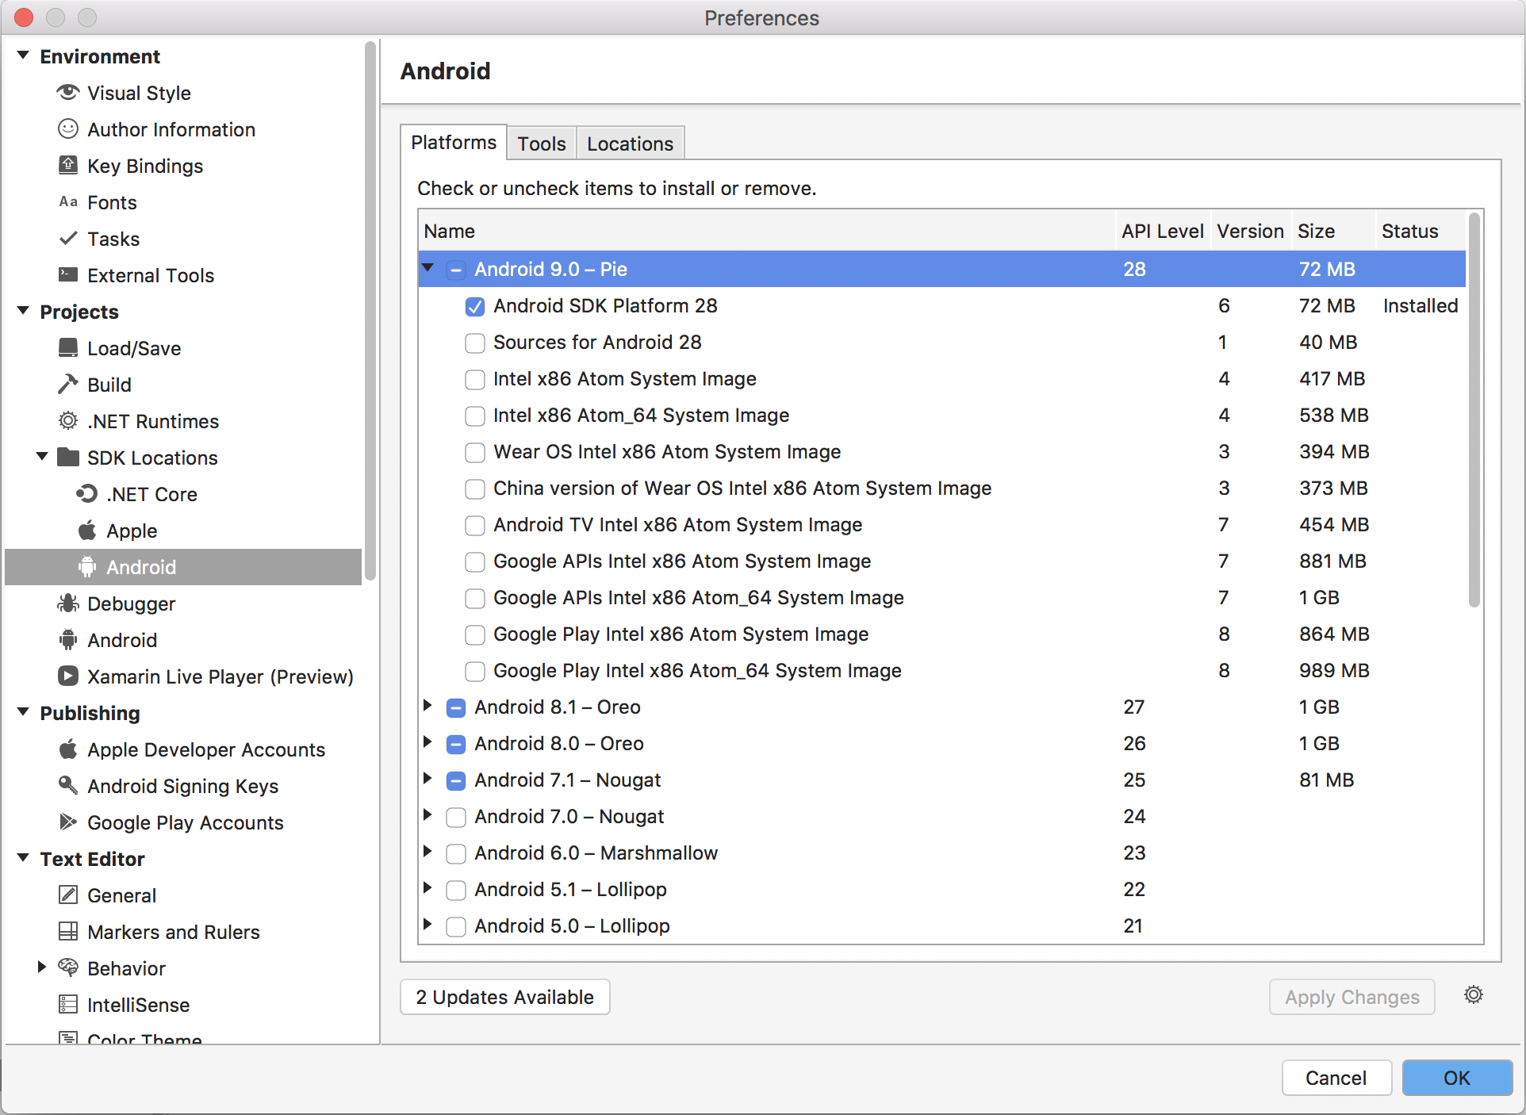
Task: Open Xamarin Live Player play icon
Action: [x=68, y=676]
